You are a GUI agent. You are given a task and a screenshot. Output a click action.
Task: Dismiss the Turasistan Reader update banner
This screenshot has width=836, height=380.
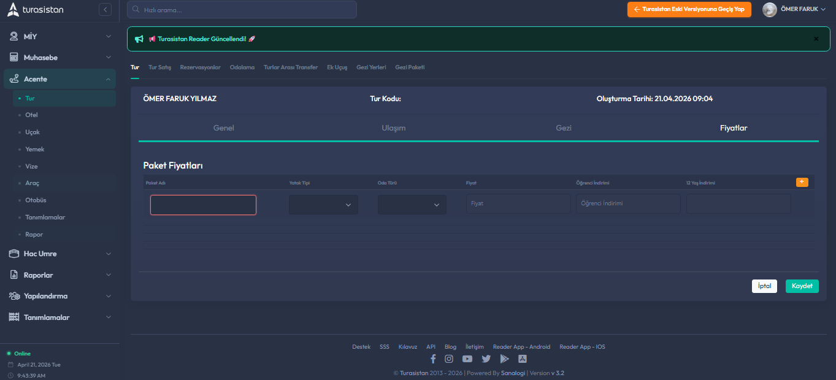tap(816, 39)
